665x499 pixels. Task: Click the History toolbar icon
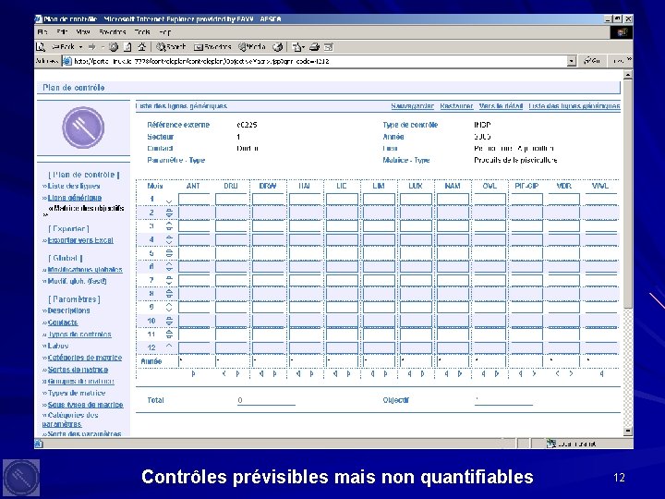pyautogui.click(x=277, y=47)
